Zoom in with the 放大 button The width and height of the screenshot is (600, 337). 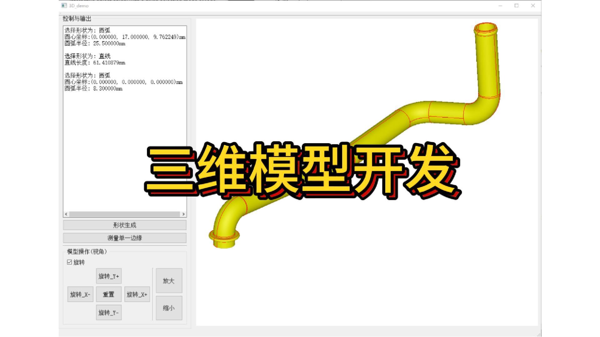[169, 281]
